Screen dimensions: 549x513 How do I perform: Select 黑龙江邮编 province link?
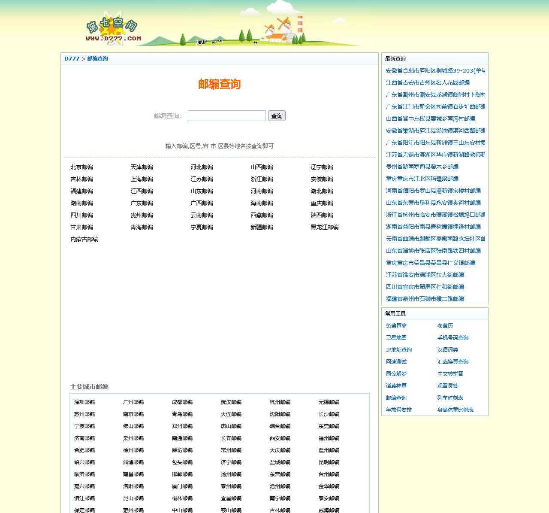324,227
